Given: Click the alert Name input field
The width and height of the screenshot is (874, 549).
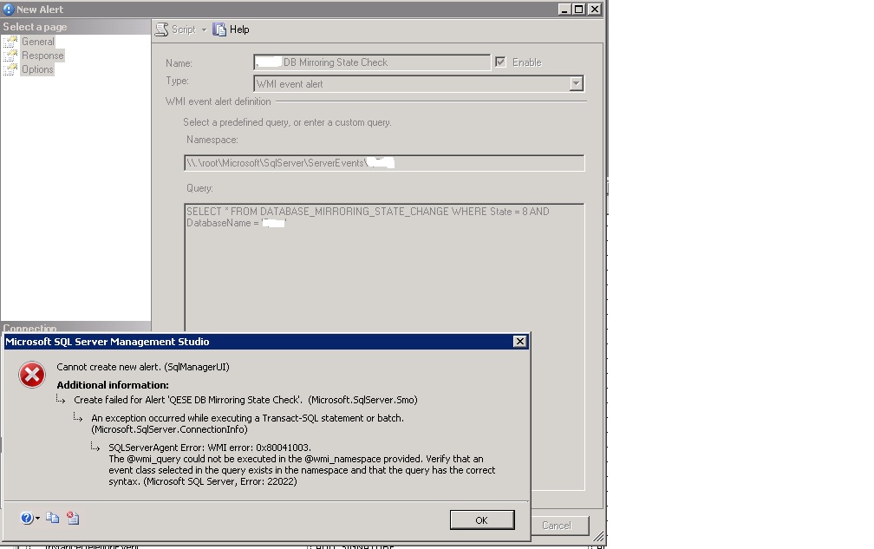Looking at the screenshot, I should (372, 62).
